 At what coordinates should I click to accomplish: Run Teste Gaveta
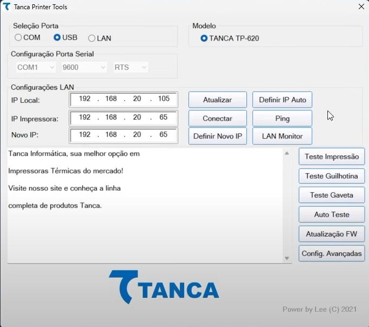click(332, 195)
